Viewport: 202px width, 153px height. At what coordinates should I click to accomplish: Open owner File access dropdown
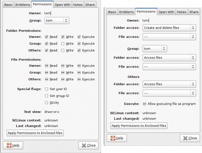click(x=169, y=37)
